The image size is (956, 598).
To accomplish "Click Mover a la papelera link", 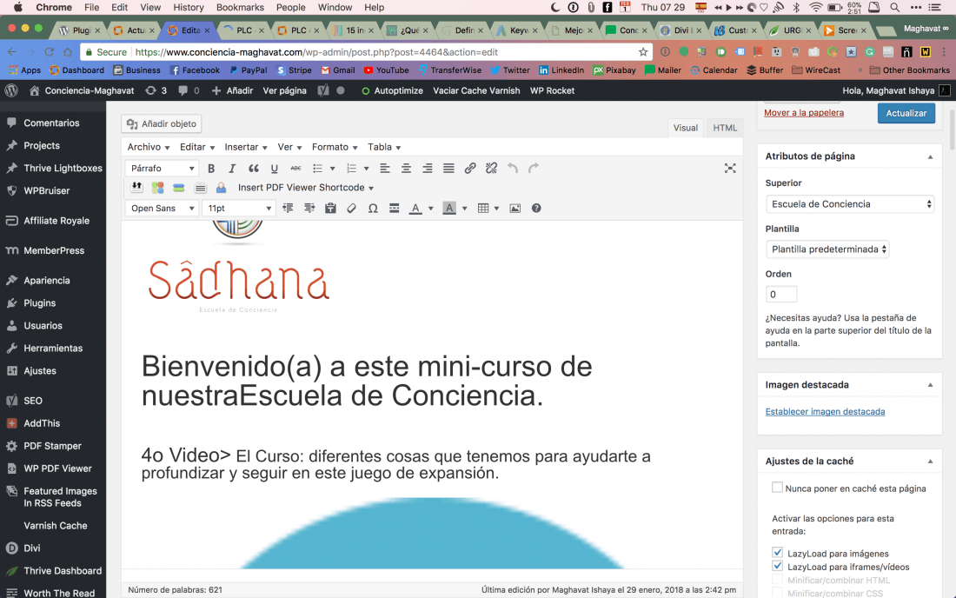I will pyautogui.click(x=804, y=113).
